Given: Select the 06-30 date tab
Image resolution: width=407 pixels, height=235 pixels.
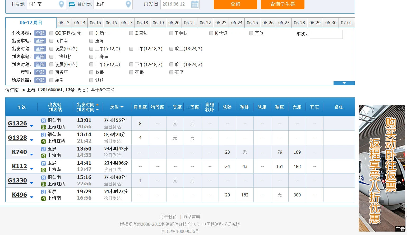Looking at the screenshot, I should coord(331,23).
